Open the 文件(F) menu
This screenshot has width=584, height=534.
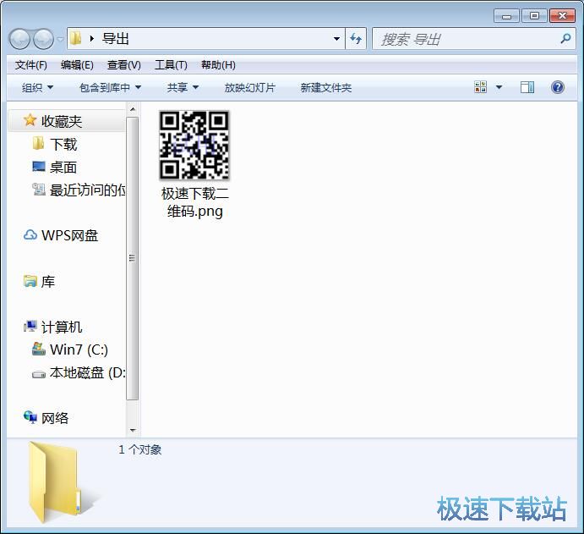click(x=31, y=65)
